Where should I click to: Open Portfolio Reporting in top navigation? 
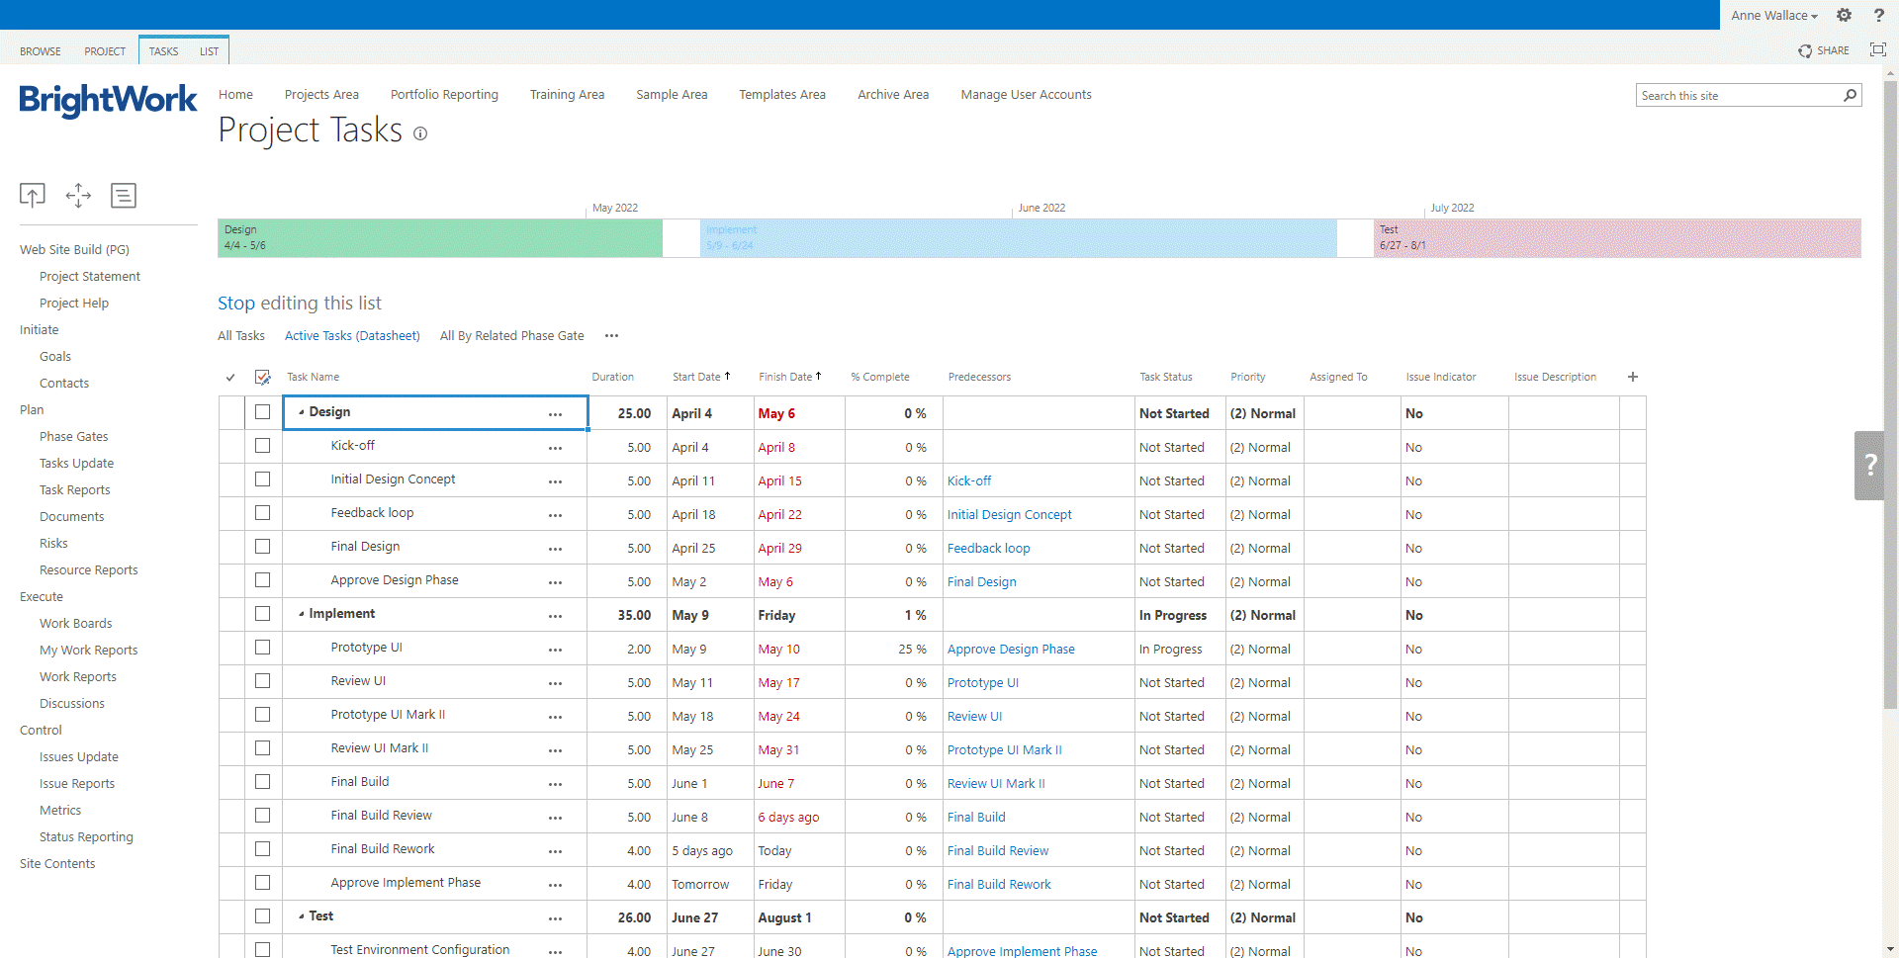(444, 95)
